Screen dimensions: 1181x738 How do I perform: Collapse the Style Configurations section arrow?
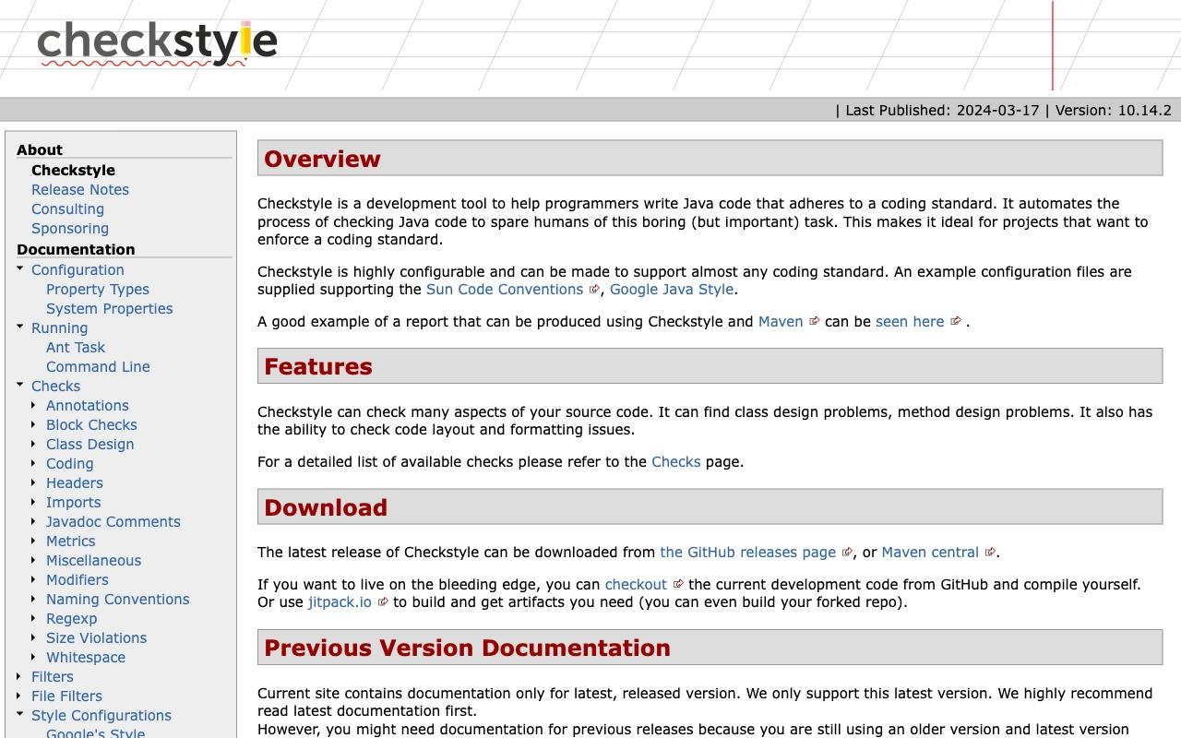[x=19, y=714]
